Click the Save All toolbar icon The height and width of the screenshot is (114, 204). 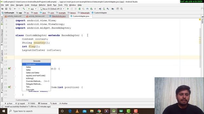point(6,9)
